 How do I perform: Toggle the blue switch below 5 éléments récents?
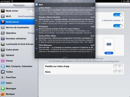point(118,26)
